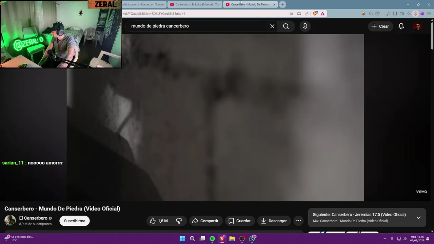Click the zoom magnifier icon in address bar

[291, 14]
